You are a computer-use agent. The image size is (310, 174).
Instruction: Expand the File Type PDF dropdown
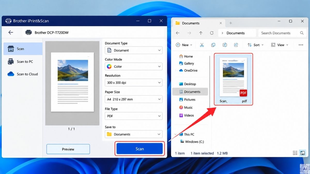coord(134,116)
